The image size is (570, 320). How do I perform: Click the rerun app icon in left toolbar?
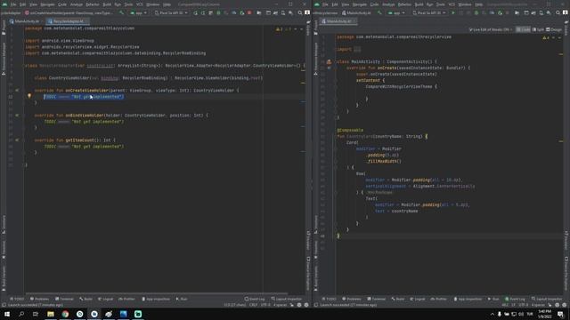[x=195, y=12]
